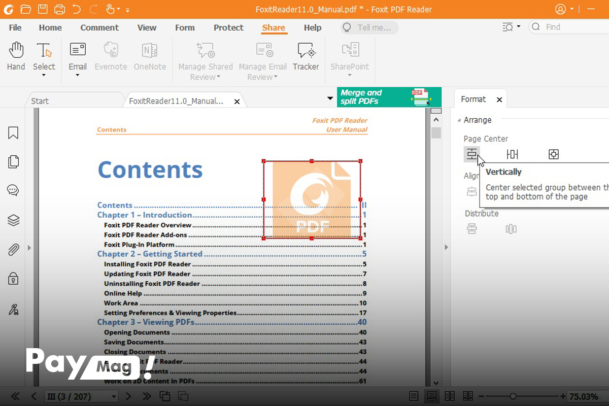The height and width of the screenshot is (406, 609).
Task: Jump to Chapter 2 – Getting Started
Action: 150,254
